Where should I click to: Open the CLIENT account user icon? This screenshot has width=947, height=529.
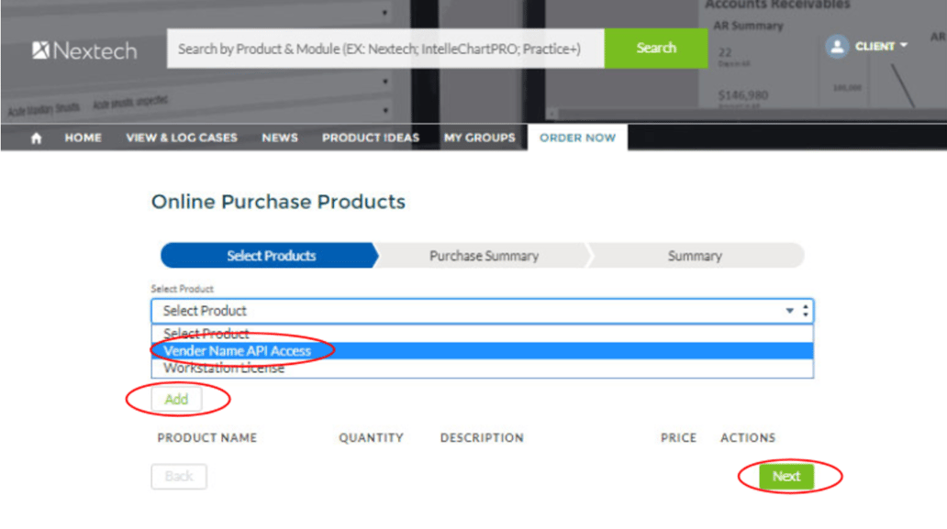(x=836, y=46)
